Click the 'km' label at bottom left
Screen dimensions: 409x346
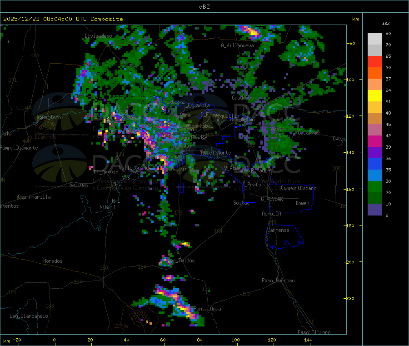coord(6,341)
